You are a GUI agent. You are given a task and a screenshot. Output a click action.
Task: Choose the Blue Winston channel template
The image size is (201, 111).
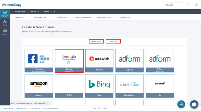pos(130,86)
